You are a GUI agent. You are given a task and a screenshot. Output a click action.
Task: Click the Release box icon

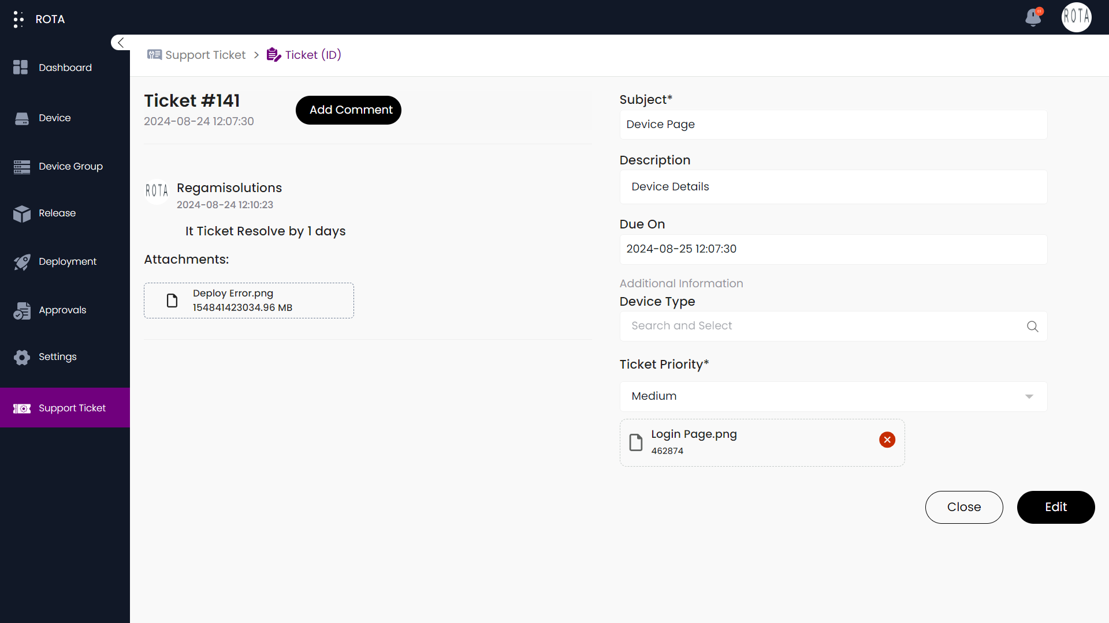tap(22, 213)
